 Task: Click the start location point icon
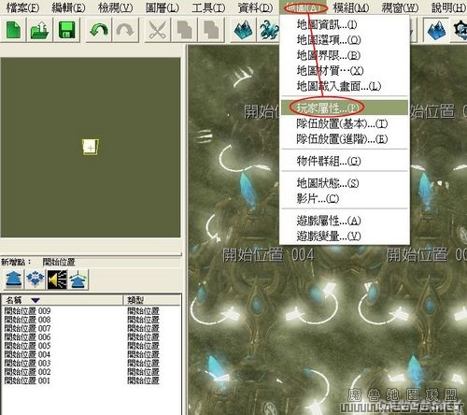point(14,279)
